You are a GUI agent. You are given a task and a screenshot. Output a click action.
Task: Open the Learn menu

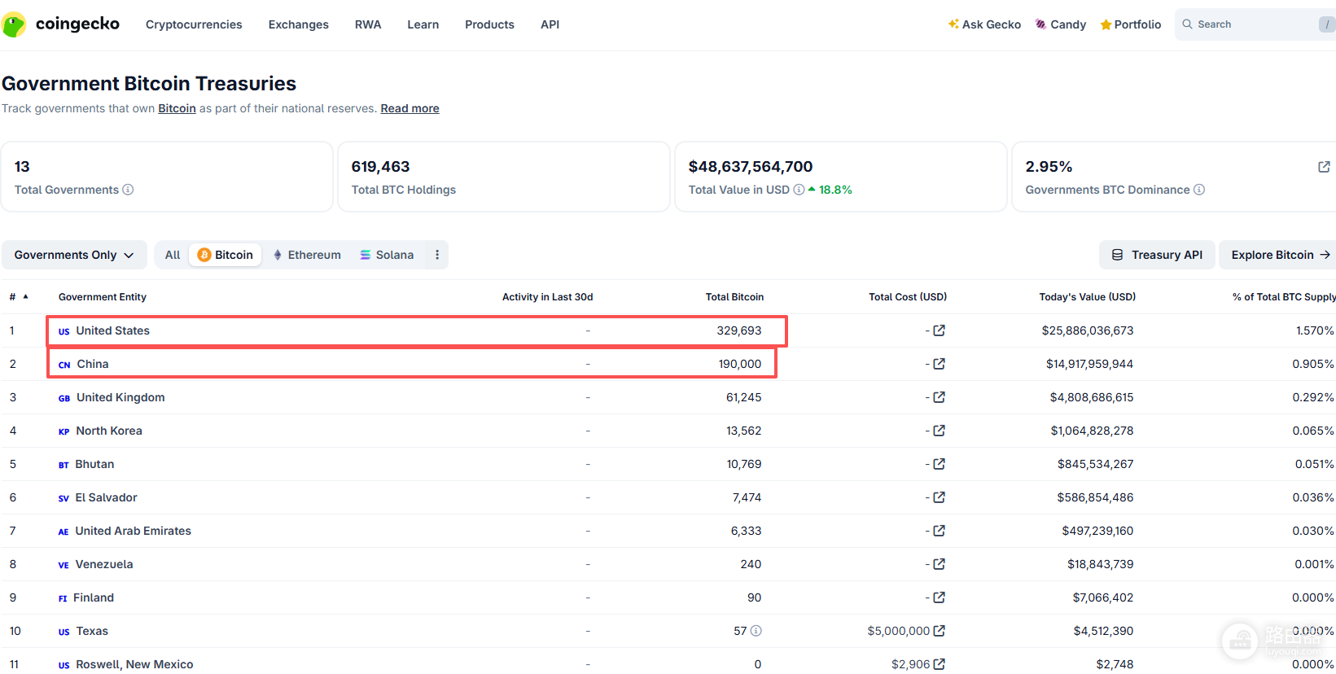[x=423, y=24]
